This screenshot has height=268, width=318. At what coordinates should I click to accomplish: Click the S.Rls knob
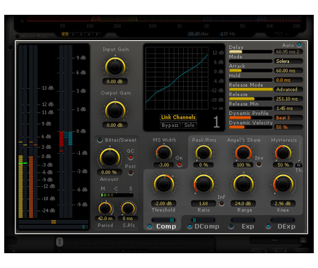[x=128, y=208]
